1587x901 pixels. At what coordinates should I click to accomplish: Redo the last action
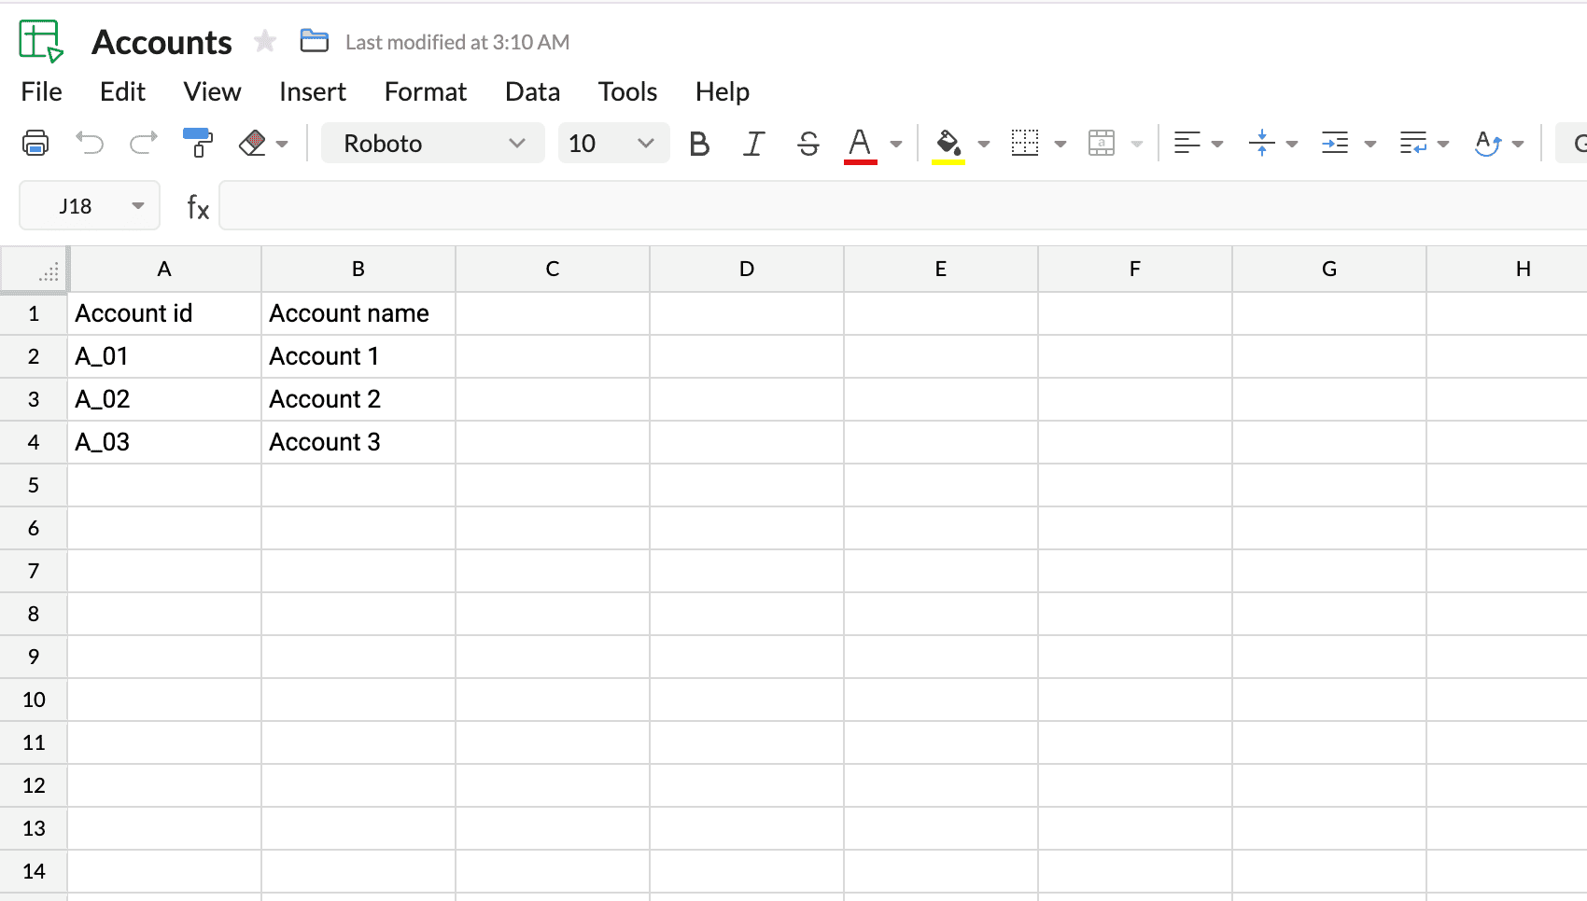(x=144, y=144)
